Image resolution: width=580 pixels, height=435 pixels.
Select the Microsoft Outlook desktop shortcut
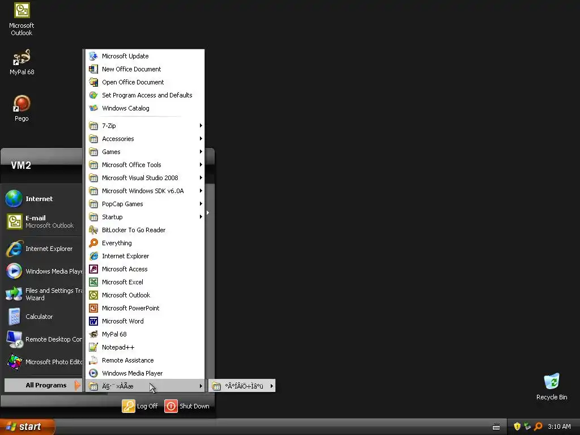coord(22,19)
